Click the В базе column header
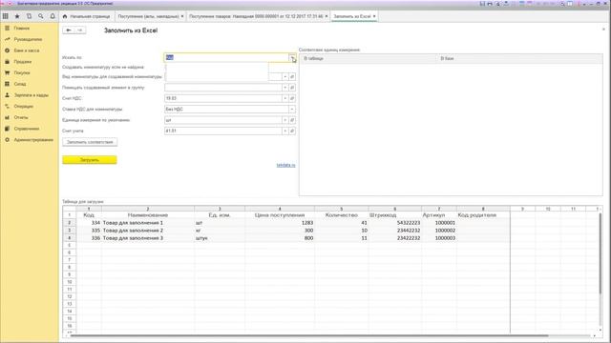Image resolution: width=611 pixels, height=343 pixels. (x=519, y=59)
